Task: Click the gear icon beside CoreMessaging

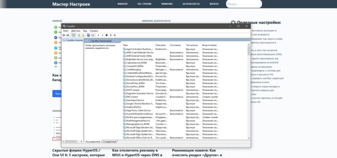Action: point(124,69)
